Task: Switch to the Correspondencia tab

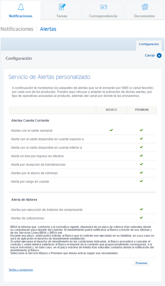Action: click(x=103, y=10)
